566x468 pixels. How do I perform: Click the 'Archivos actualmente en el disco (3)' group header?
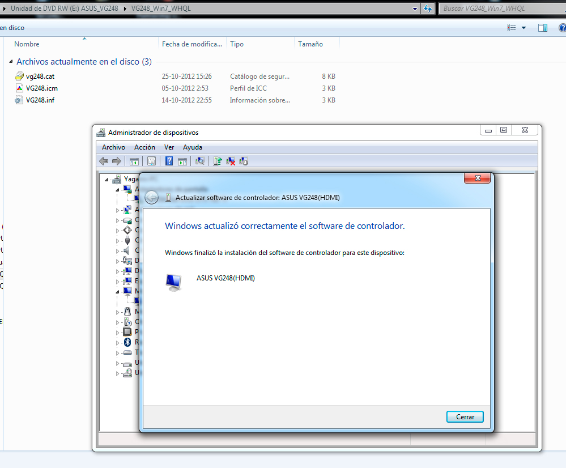tap(84, 62)
